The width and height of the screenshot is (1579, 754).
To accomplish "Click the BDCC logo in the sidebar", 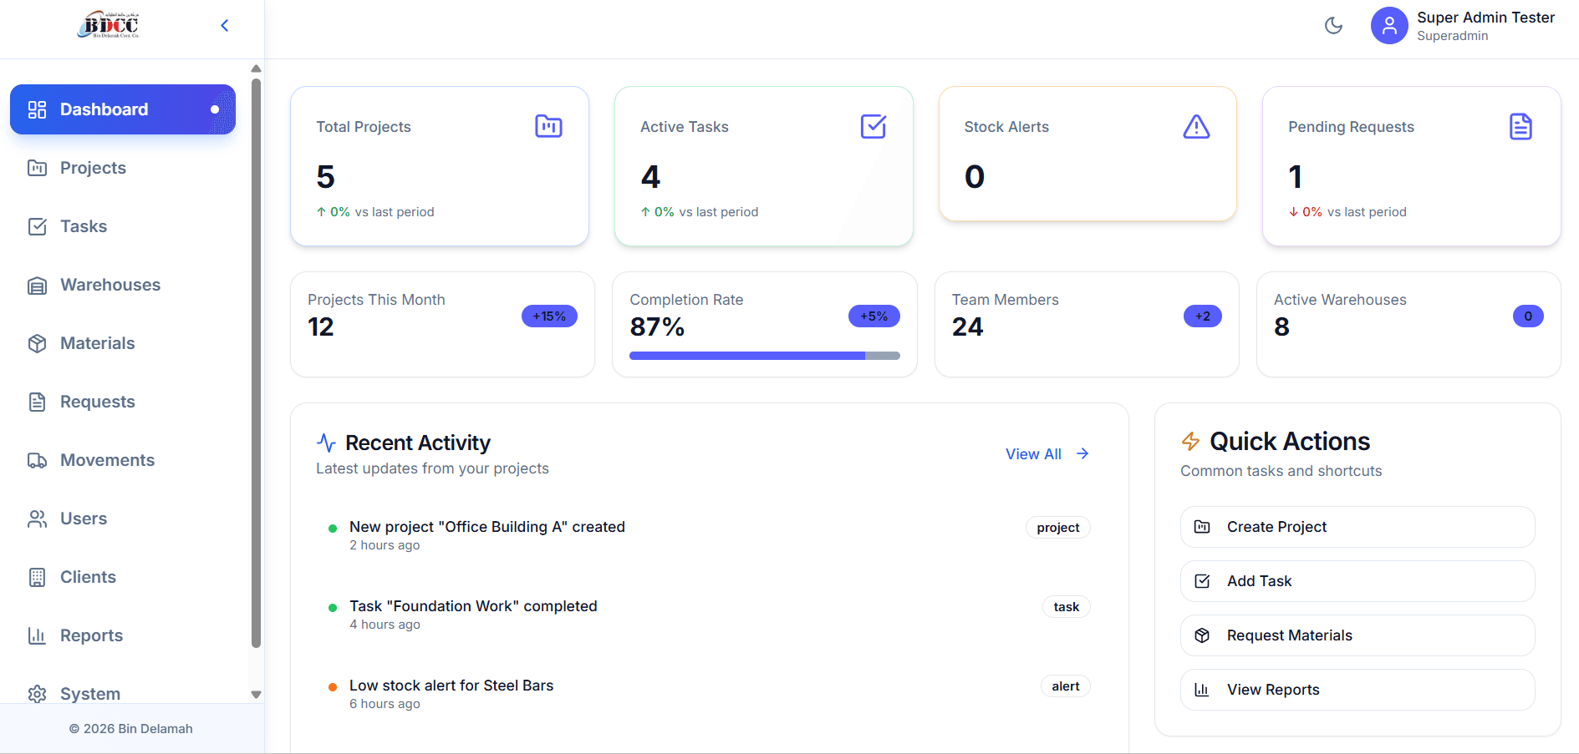I will click(x=109, y=25).
